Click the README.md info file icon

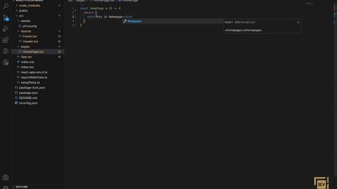16,98
